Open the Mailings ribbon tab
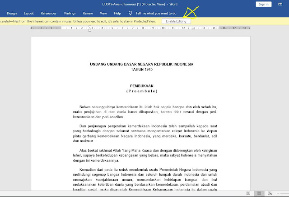The width and height of the screenshot is (289, 197). point(70,13)
